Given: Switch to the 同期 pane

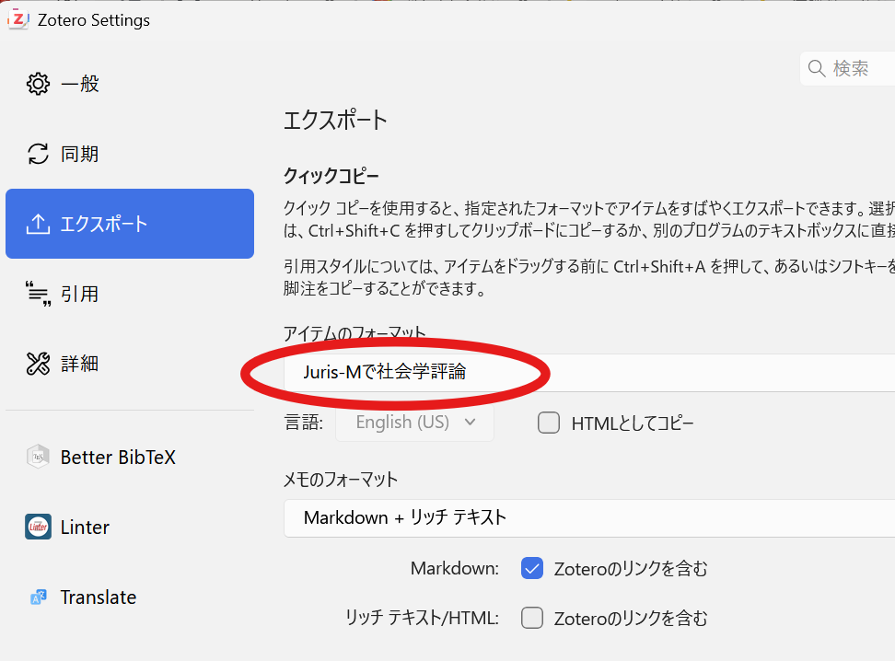Looking at the screenshot, I should (x=130, y=154).
